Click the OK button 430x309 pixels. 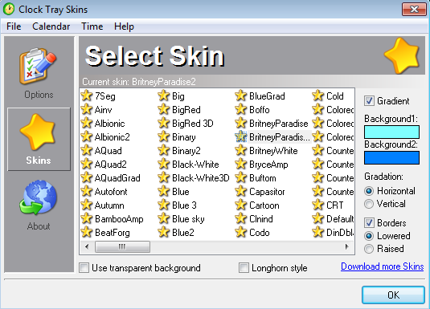pyautogui.click(x=393, y=295)
